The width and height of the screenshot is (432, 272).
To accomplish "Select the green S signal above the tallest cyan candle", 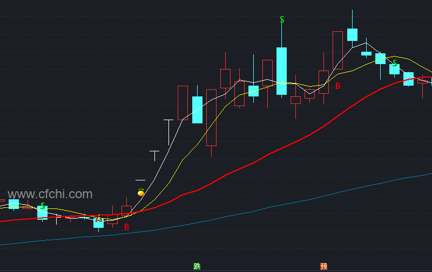I will coord(282,19).
